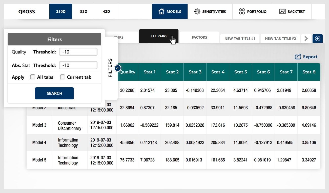
Task: Add a new tab with plus icon
Action: [x=318, y=38]
